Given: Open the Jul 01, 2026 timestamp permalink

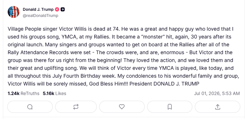Looking at the screenshot, I should pos(217,94).
